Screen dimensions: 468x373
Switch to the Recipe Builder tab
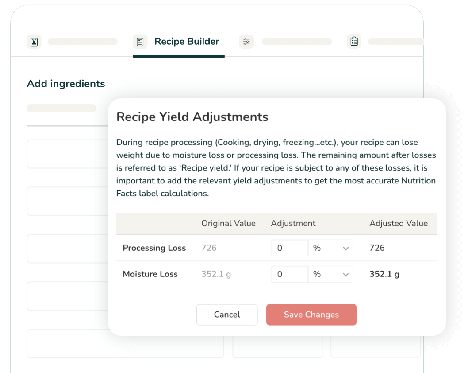point(187,42)
